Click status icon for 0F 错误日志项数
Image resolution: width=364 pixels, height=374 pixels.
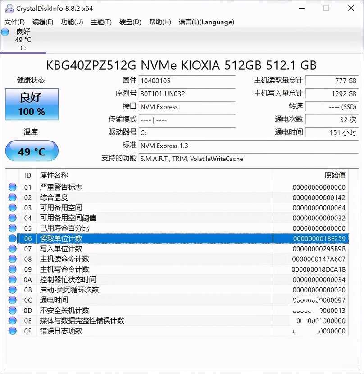point(13,331)
